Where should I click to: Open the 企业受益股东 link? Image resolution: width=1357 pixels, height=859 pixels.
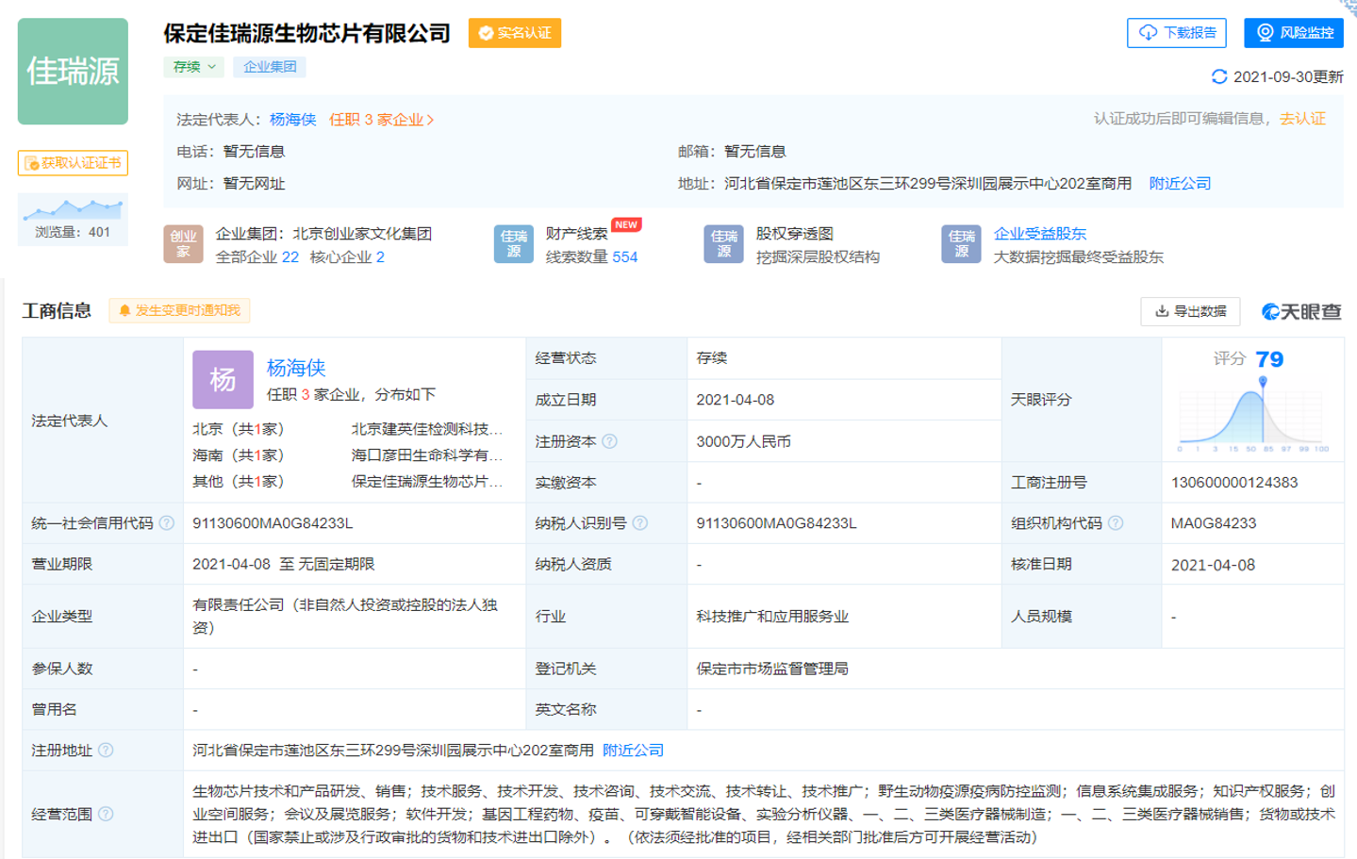point(1039,234)
